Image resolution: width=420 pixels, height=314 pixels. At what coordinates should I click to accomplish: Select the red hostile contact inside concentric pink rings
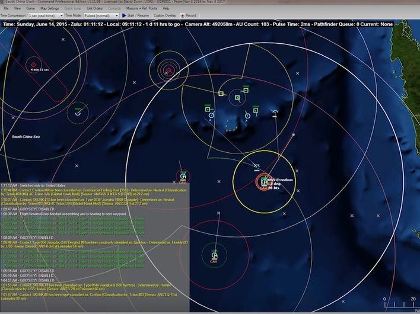(x=168, y=71)
